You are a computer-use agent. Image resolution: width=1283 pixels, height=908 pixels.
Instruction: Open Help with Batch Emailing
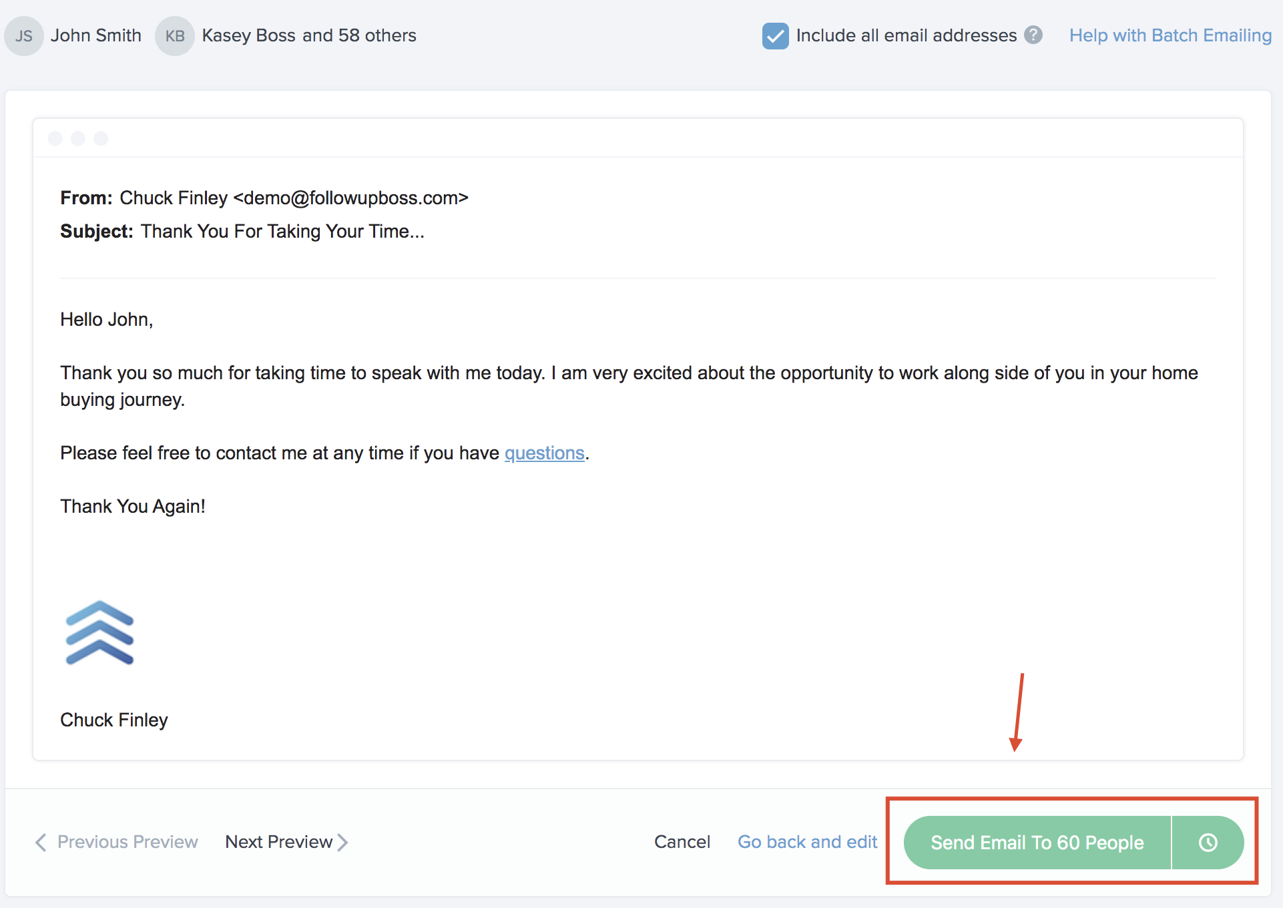[1170, 35]
